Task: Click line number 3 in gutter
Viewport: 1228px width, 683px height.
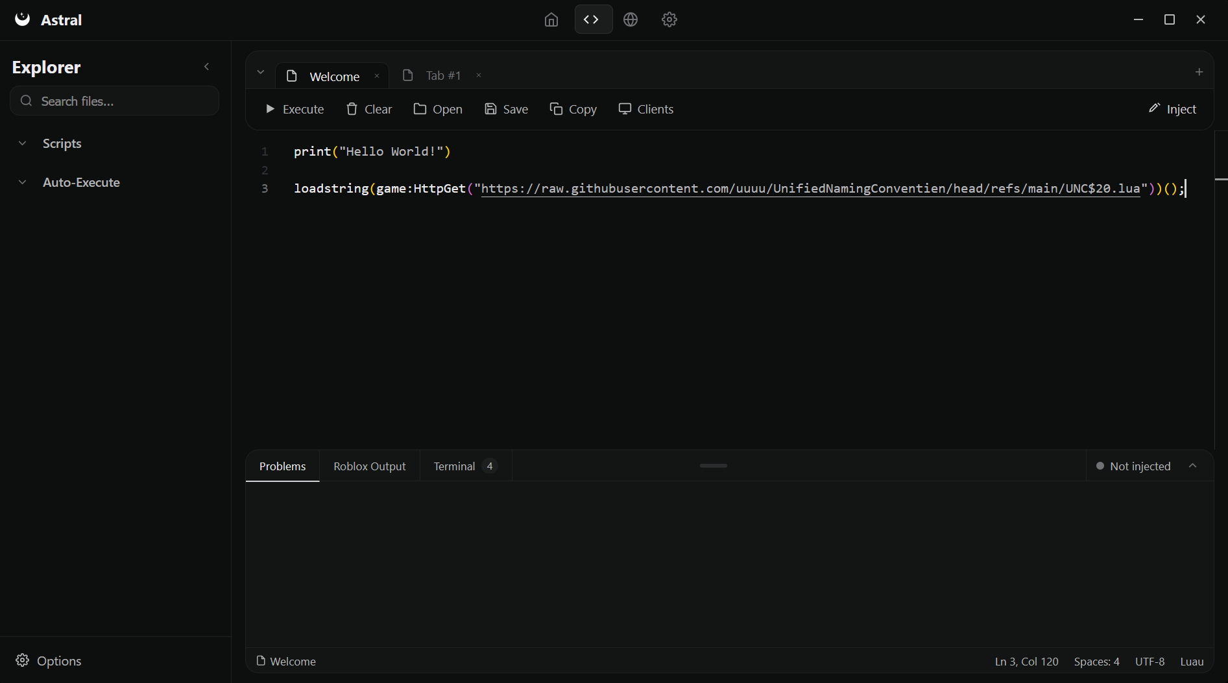Action: [265, 188]
